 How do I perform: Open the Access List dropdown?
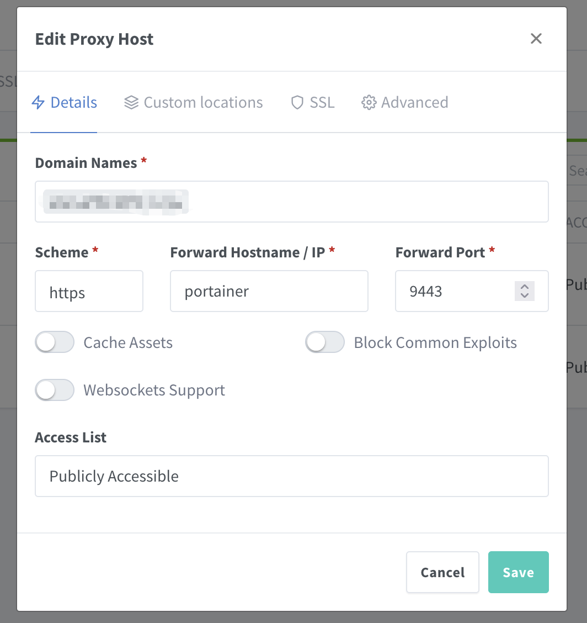click(x=292, y=476)
